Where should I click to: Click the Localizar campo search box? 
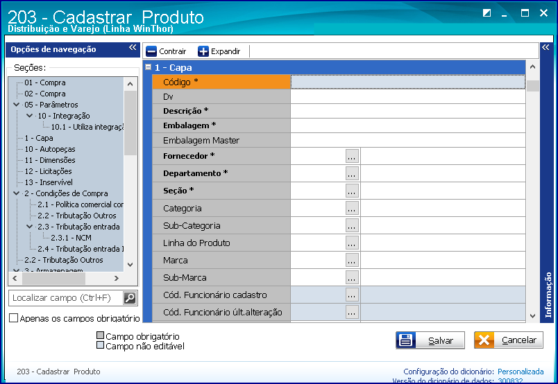(66, 298)
